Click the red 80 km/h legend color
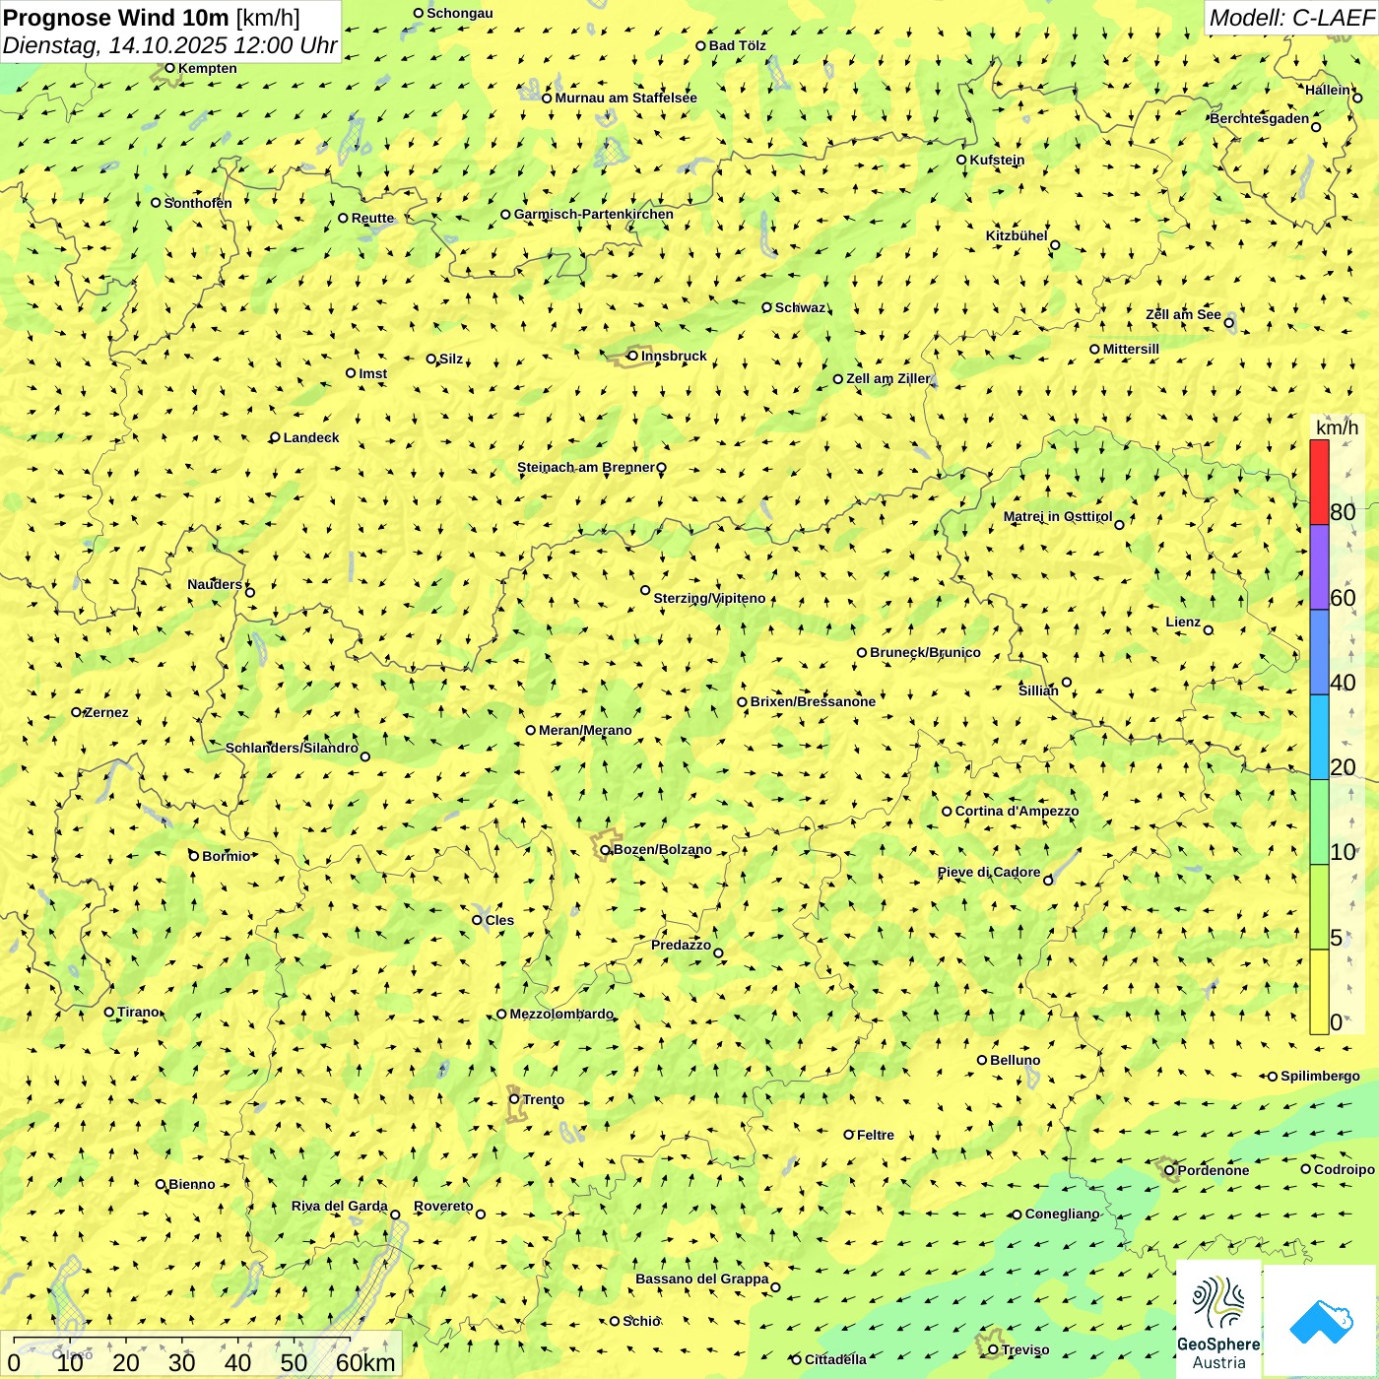The height and width of the screenshot is (1379, 1379). point(1319,482)
